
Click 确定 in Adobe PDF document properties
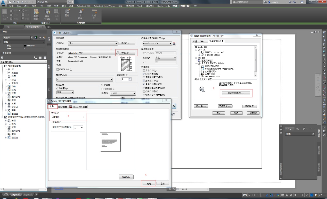tap(148, 184)
